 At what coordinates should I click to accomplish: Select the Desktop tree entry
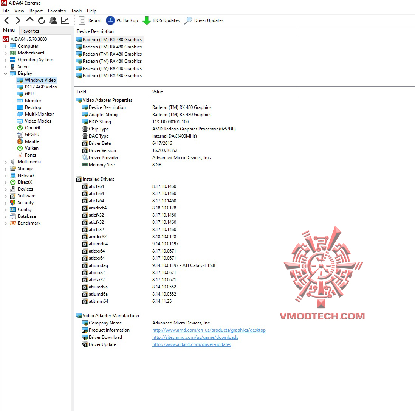click(33, 107)
